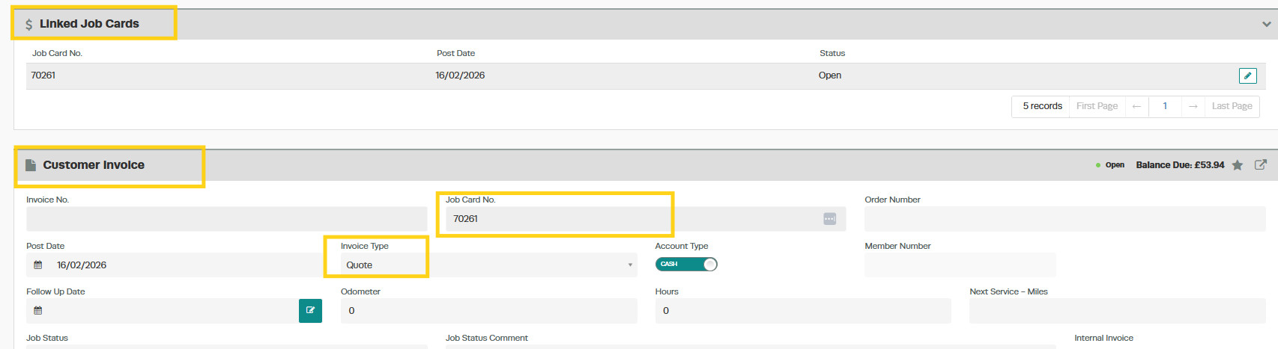Click job card number 70261 in the table row

click(x=43, y=75)
